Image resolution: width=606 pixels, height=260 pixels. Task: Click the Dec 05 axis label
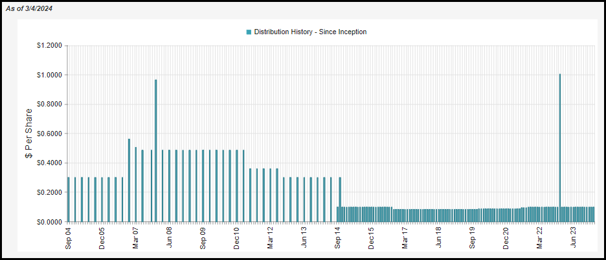click(102, 238)
